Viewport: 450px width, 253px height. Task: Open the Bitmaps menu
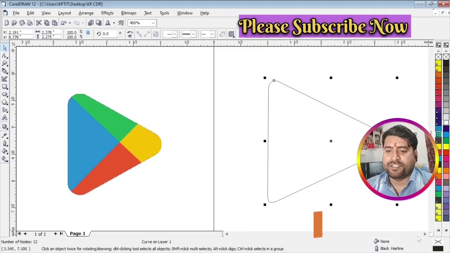click(129, 13)
